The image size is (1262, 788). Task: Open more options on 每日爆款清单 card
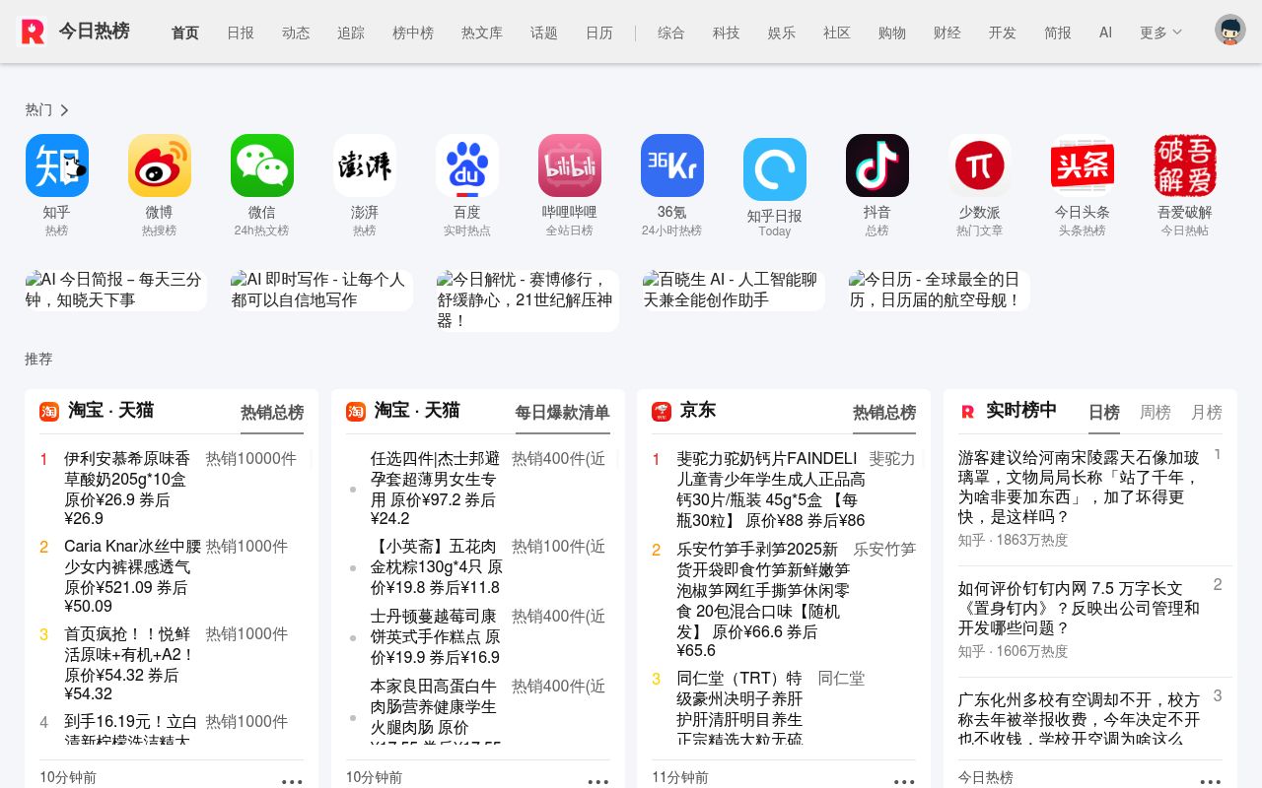598,782
